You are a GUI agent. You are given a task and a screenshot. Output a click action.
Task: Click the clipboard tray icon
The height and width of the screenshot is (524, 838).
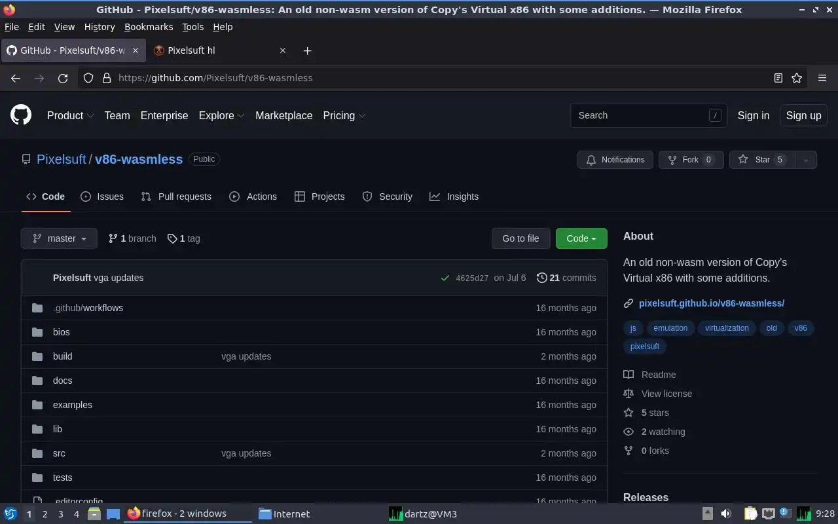point(750,514)
